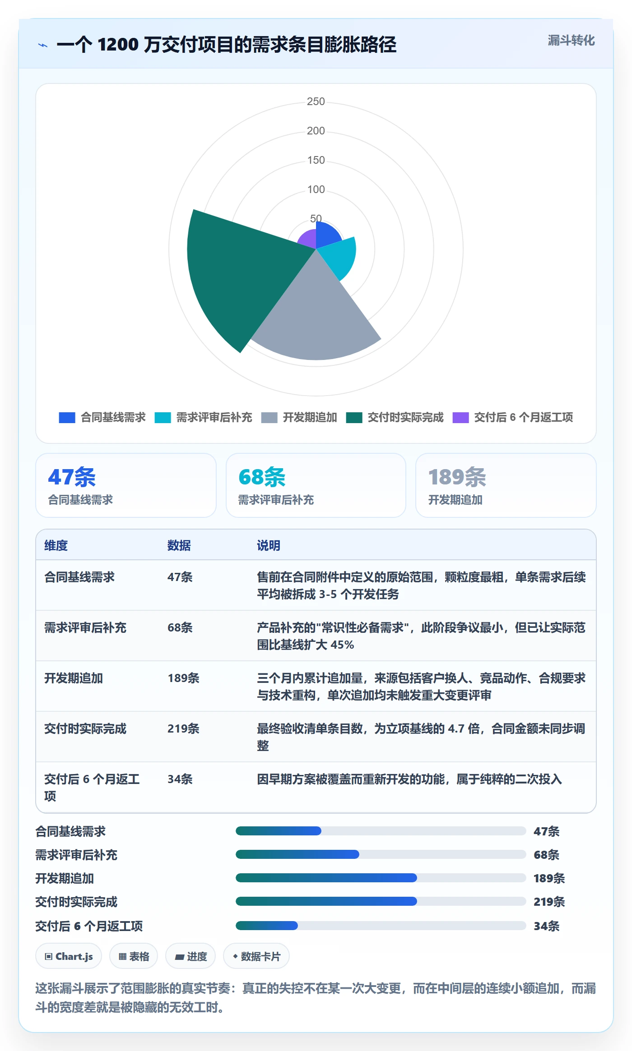Toggle the 合同基线需求 legend item in the chart
The image size is (632, 1051).
point(102,417)
